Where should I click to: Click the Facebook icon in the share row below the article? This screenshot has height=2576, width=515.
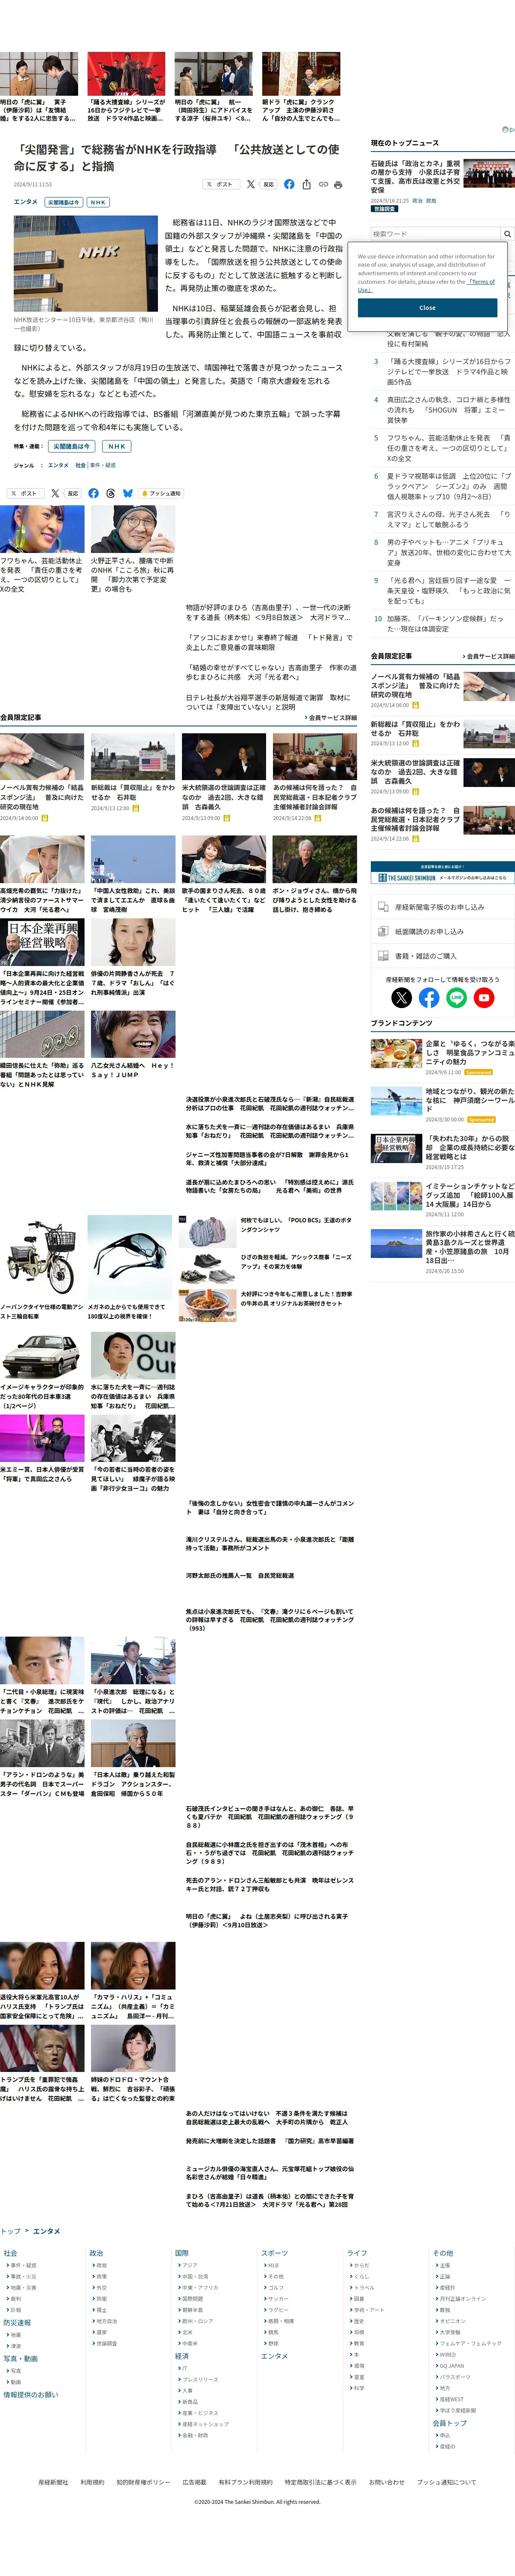[93, 493]
